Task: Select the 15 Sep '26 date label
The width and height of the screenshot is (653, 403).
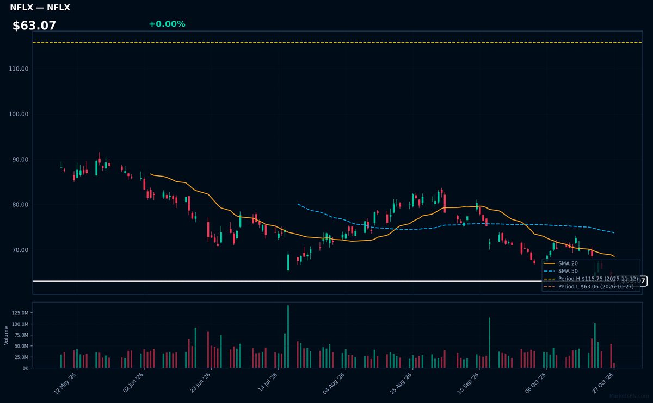Action: coord(468,384)
